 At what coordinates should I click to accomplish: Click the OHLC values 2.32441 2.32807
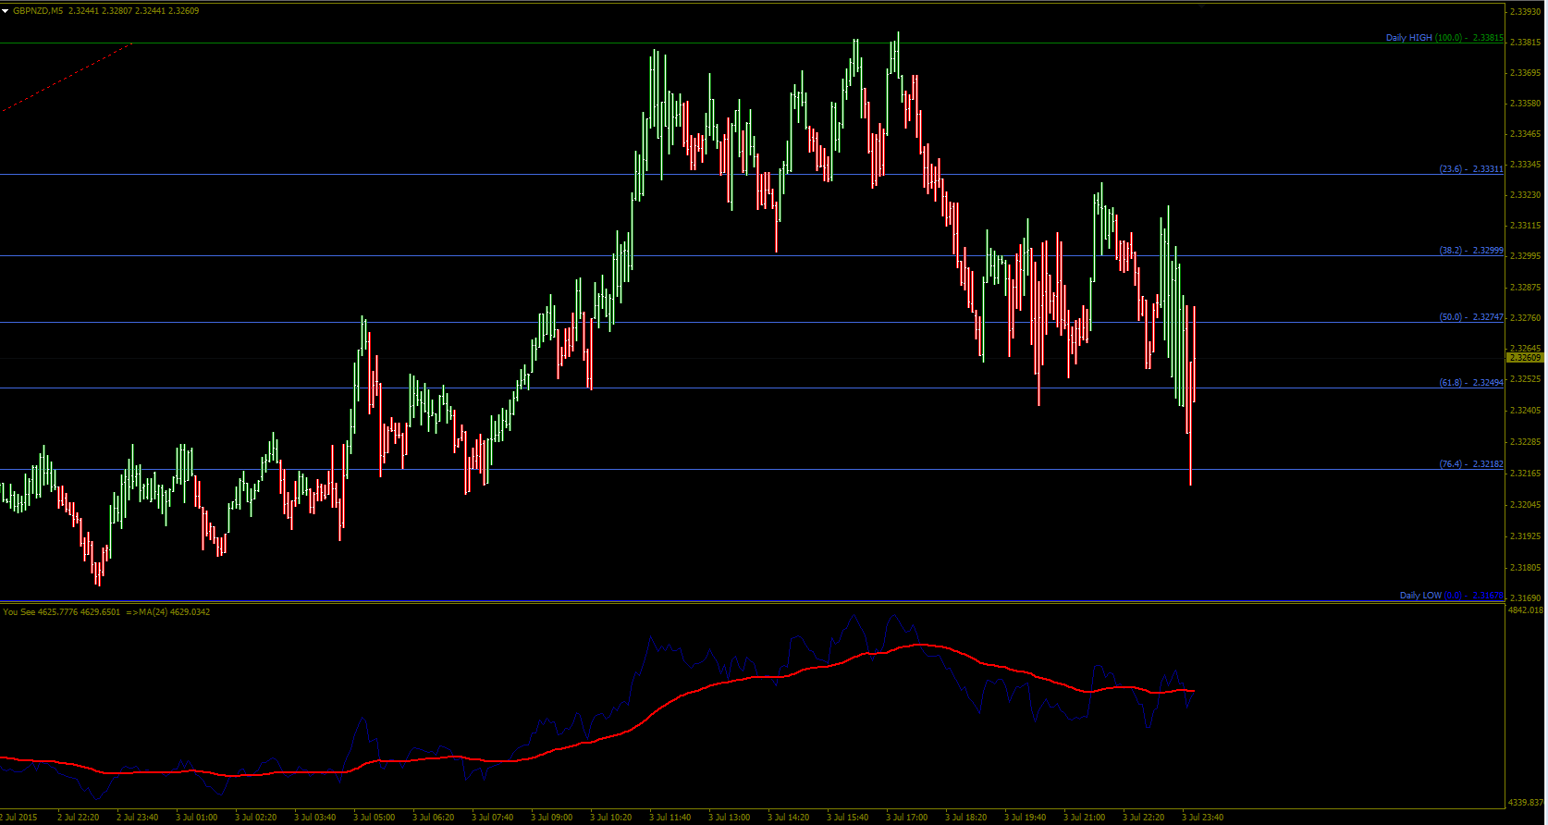pos(100,11)
